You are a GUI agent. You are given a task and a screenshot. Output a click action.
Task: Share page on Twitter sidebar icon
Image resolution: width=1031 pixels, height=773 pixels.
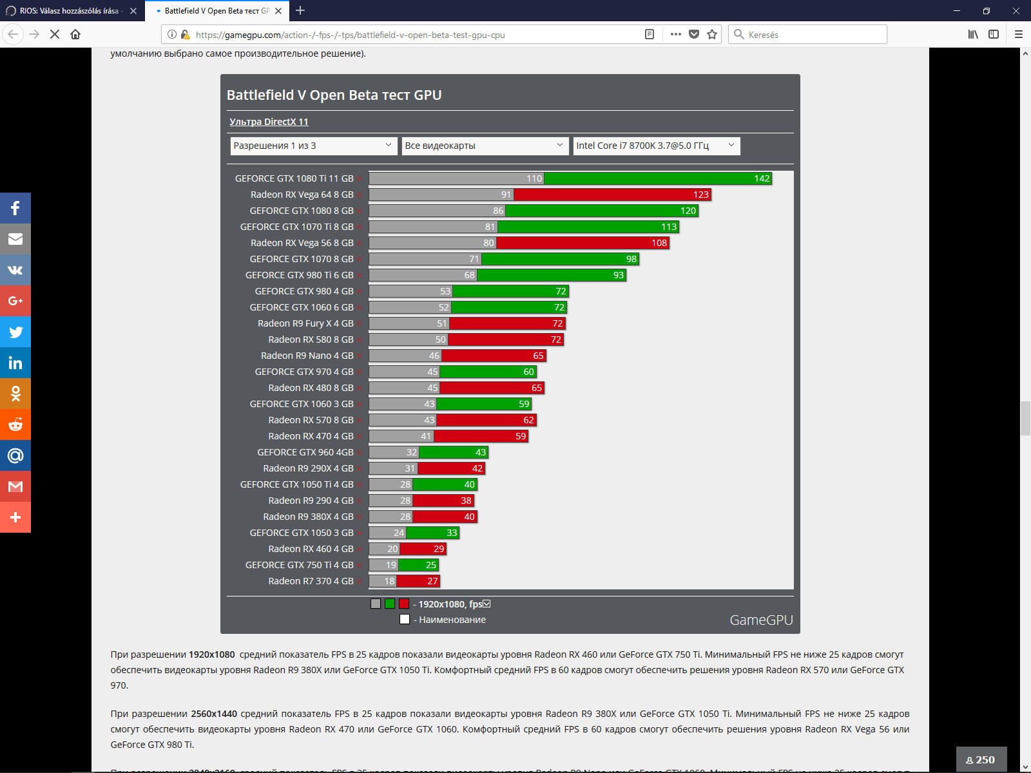click(x=15, y=332)
